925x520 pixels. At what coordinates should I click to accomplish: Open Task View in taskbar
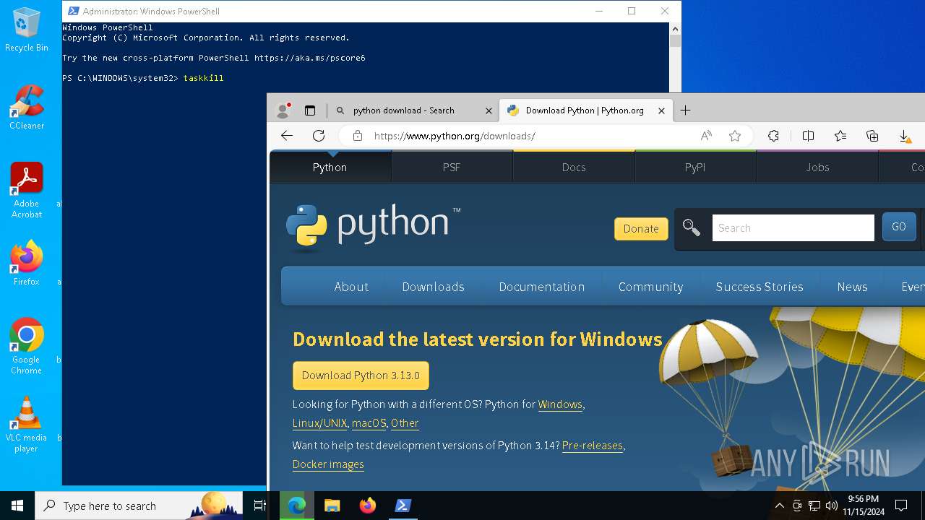click(x=260, y=506)
